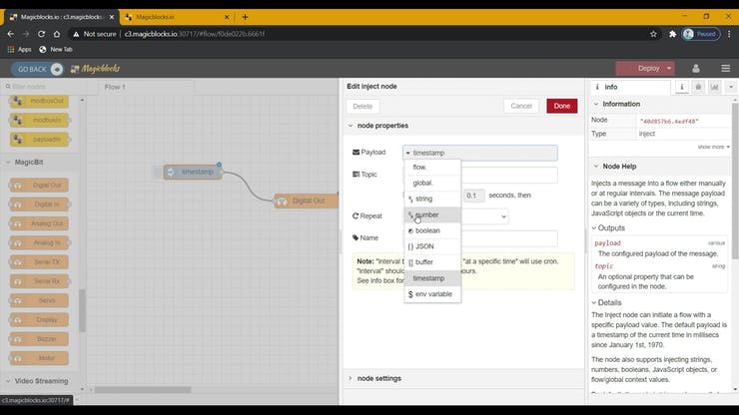Open the Magicblocks hamburger menu
The height and width of the screenshot is (415, 739).
(725, 68)
